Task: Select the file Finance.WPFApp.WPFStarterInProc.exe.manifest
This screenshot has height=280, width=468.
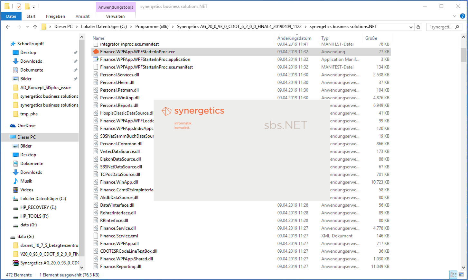Action: [x=146, y=67]
